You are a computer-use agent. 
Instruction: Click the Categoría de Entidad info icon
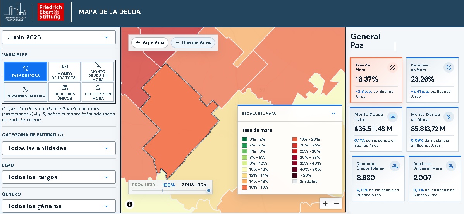61,135
